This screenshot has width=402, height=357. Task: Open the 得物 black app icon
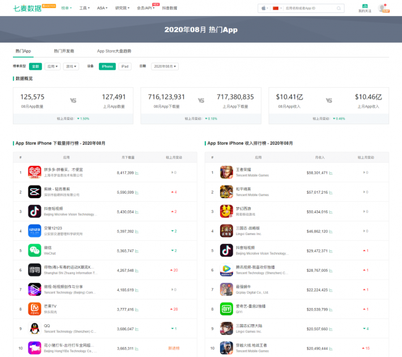pyautogui.click(x=35, y=270)
